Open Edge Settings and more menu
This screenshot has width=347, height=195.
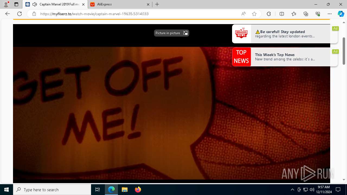point(330,14)
